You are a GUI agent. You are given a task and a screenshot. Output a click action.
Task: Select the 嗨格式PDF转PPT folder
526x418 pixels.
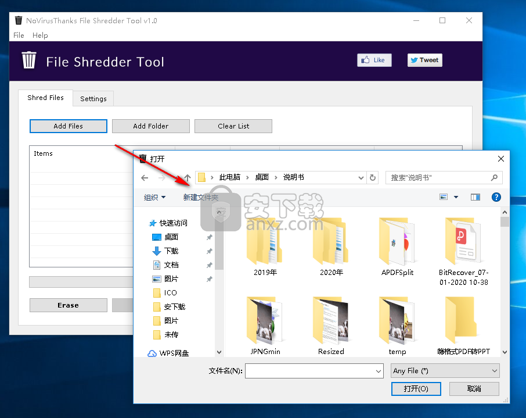point(464,326)
